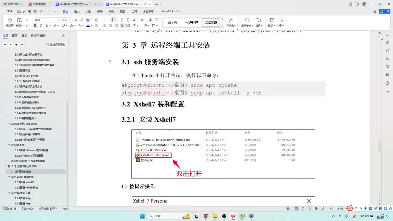
Task: Toggle Italic formatting
Action: [41, 26]
